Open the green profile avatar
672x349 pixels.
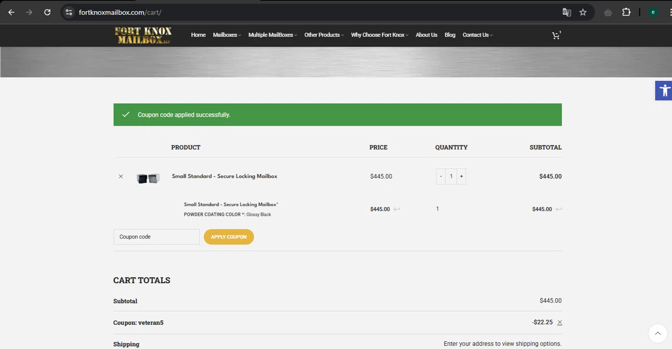coord(653,12)
